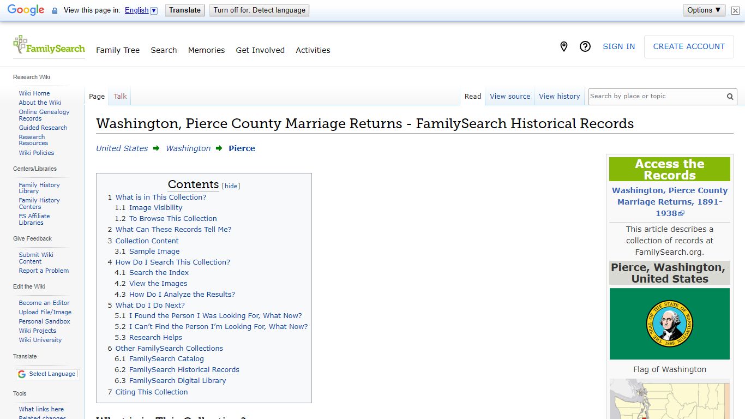
Task: Click Turn off for: Detect language
Action: (260, 10)
